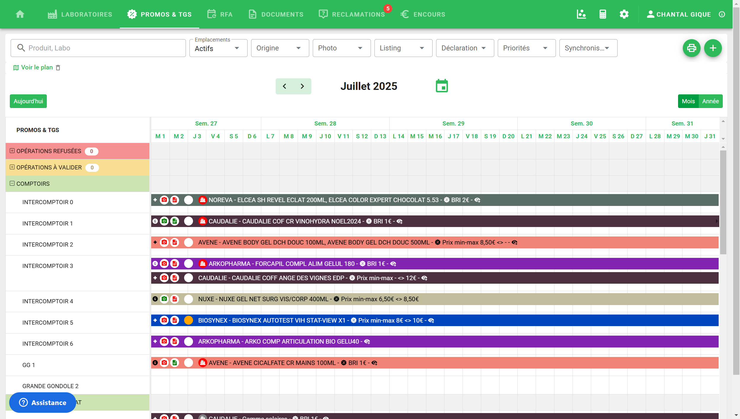Image resolution: width=740 pixels, height=419 pixels.
Task: Open the ENCOURS tab
Action: [x=423, y=14]
